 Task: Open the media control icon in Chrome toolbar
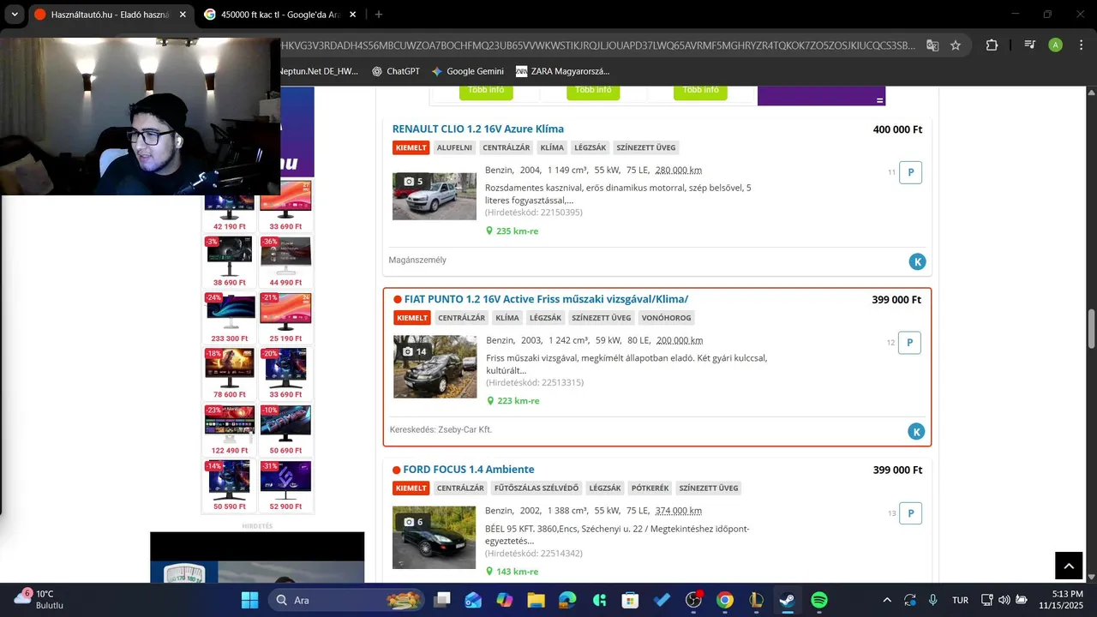[1030, 45]
